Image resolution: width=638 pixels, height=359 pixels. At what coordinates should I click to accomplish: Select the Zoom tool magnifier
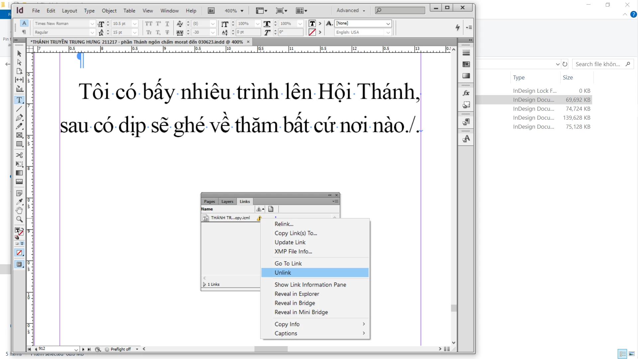coord(19,219)
